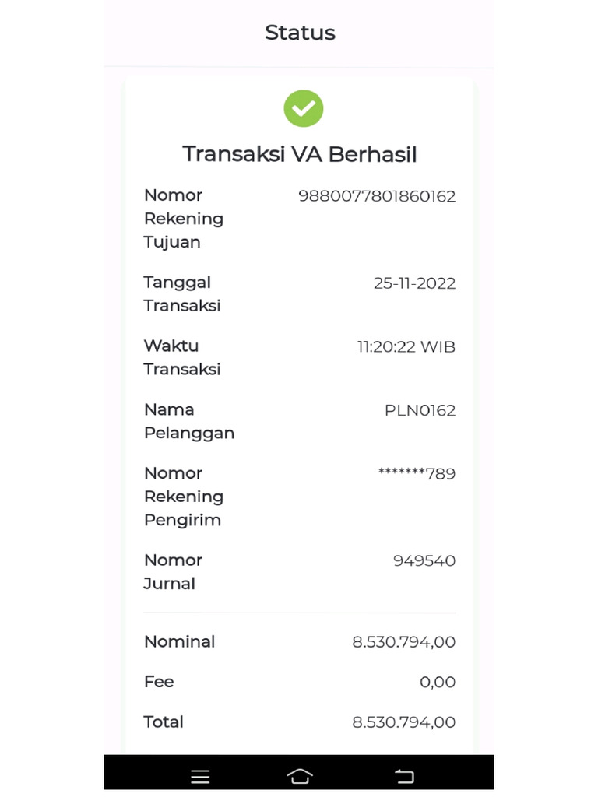Tap the Nomor Rekening Tujuan label
The image size is (598, 797).
[x=184, y=219]
